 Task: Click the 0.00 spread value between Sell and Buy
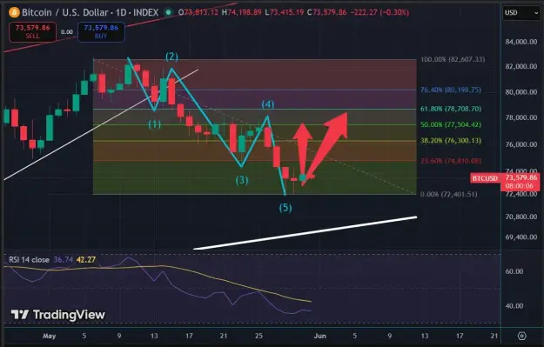[x=67, y=32]
